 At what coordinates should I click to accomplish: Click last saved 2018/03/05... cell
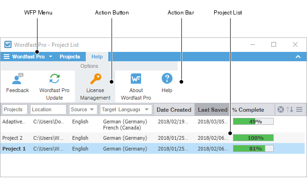pyautogui.click(x=213, y=122)
